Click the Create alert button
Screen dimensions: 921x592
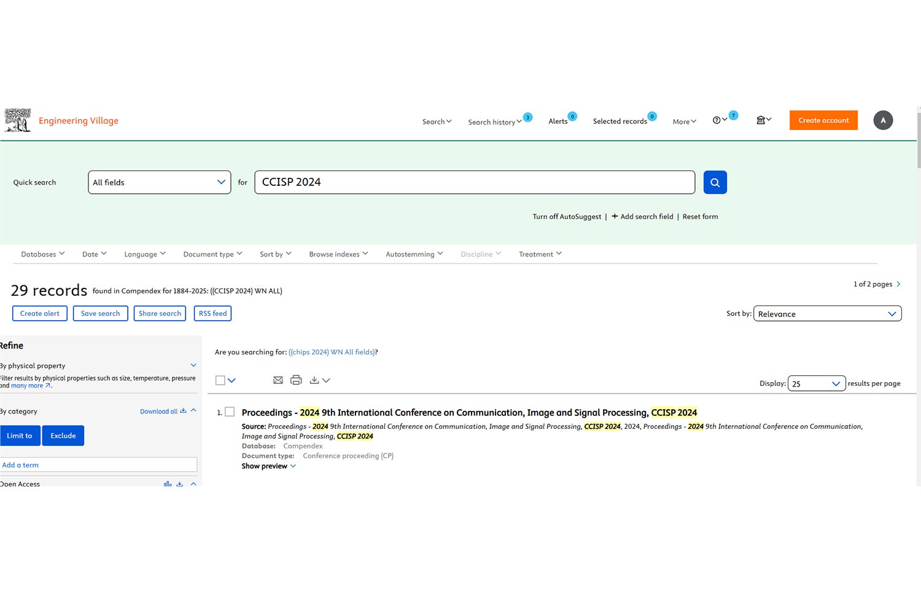click(x=40, y=313)
